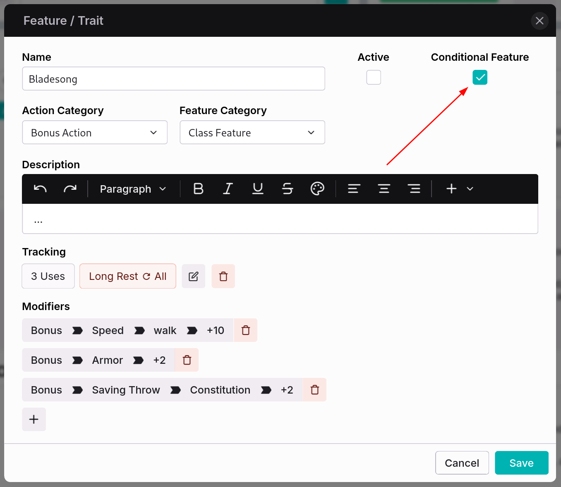Viewport: 561px width, 487px height.
Task: Center align the description text
Action: 384,189
